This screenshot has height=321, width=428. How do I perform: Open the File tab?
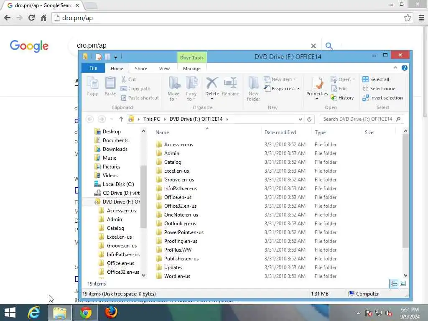tap(93, 68)
